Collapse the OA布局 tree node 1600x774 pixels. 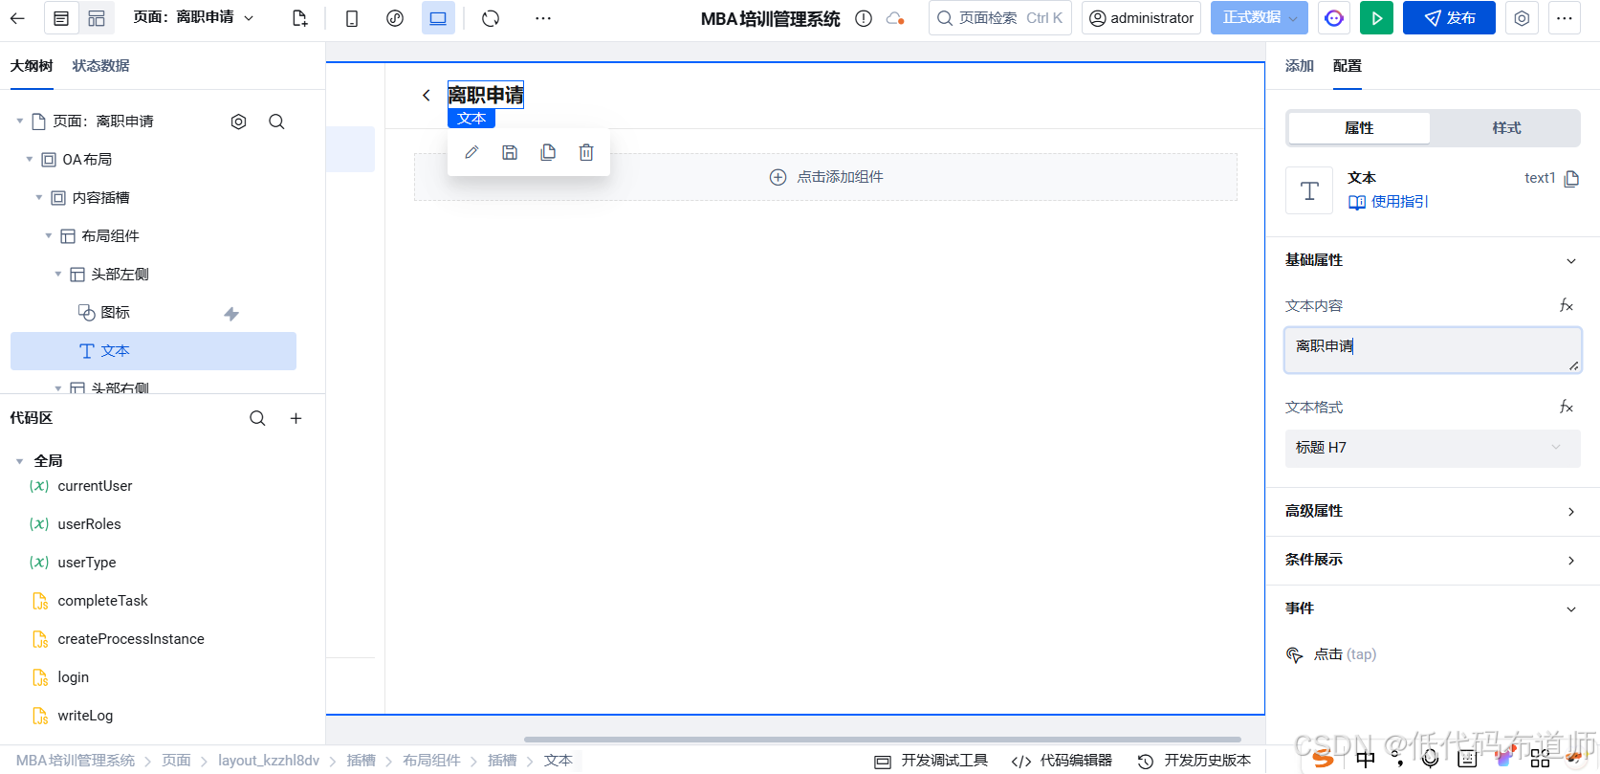pyautogui.click(x=29, y=160)
